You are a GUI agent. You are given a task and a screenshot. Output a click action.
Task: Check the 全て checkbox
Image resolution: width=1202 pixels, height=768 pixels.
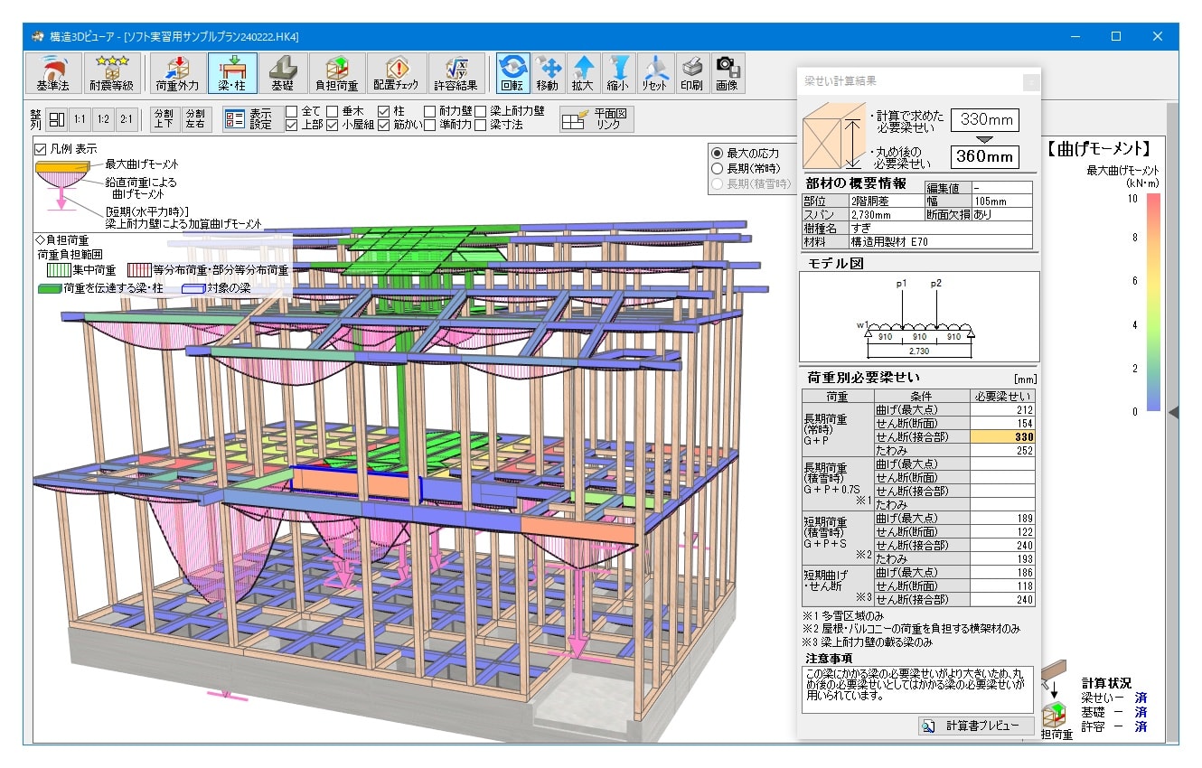[291, 111]
